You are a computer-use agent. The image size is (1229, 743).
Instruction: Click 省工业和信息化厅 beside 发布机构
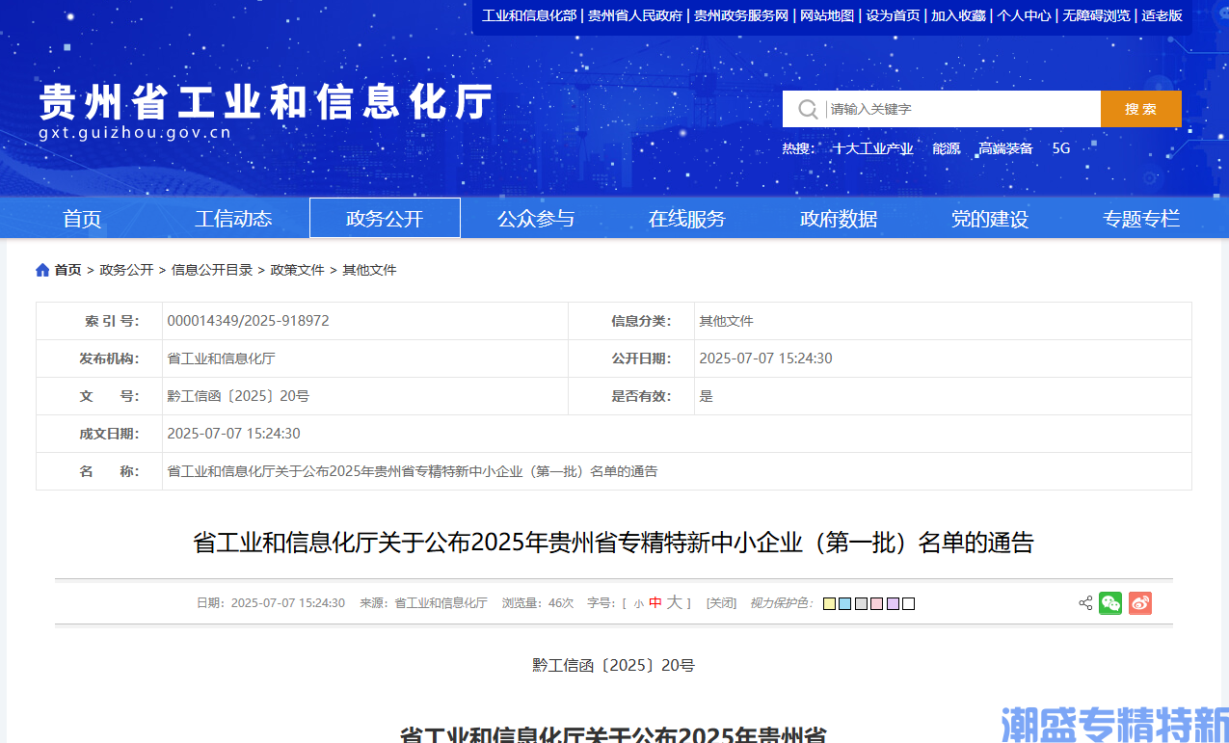(x=221, y=358)
